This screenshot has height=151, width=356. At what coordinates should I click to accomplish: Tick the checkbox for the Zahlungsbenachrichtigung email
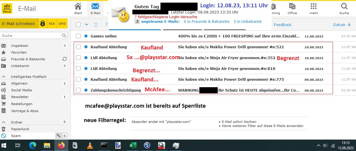coord(78,90)
